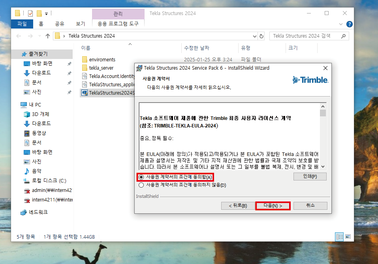Click the TeklaStructures2024S installer icon
The image size is (378, 264).
(x=85, y=93)
